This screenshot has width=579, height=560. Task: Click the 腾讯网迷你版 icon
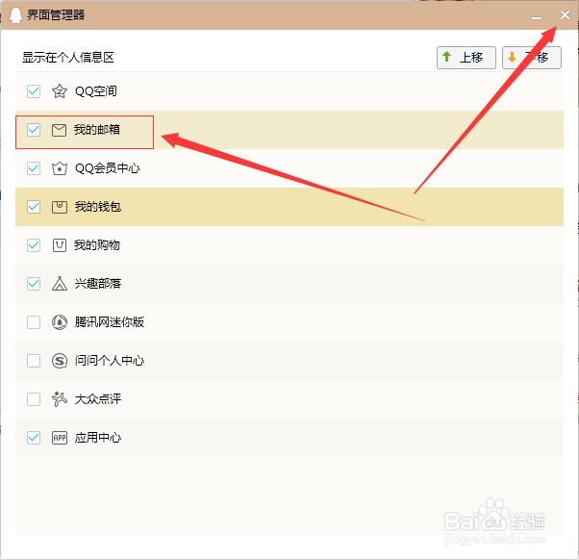pyautogui.click(x=59, y=322)
